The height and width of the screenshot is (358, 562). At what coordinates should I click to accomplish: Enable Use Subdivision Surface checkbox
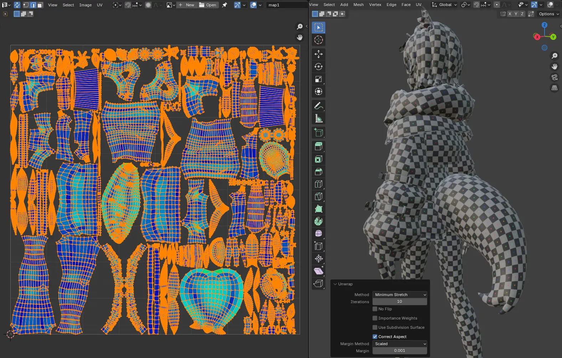pos(375,327)
